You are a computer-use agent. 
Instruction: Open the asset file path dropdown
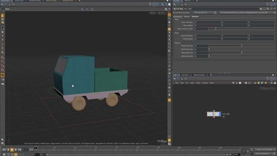click(247, 13)
